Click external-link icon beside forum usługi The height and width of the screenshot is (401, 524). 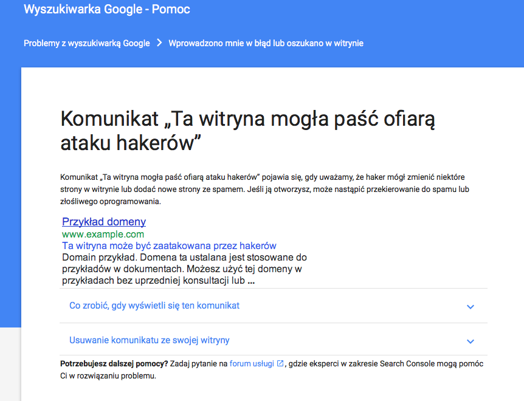pos(280,363)
